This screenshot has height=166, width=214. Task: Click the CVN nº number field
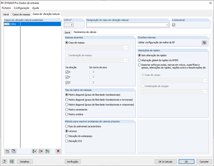point(69,25)
